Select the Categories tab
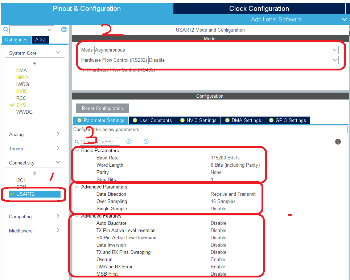This screenshot has height=280, width=350. point(16,40)
